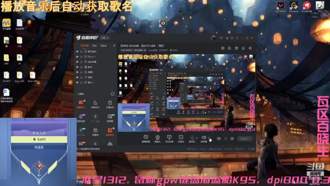Hide the 屏幕1 layer via its eye icon
The height and width of the screenshot is (186, 330).
point(77,72)
